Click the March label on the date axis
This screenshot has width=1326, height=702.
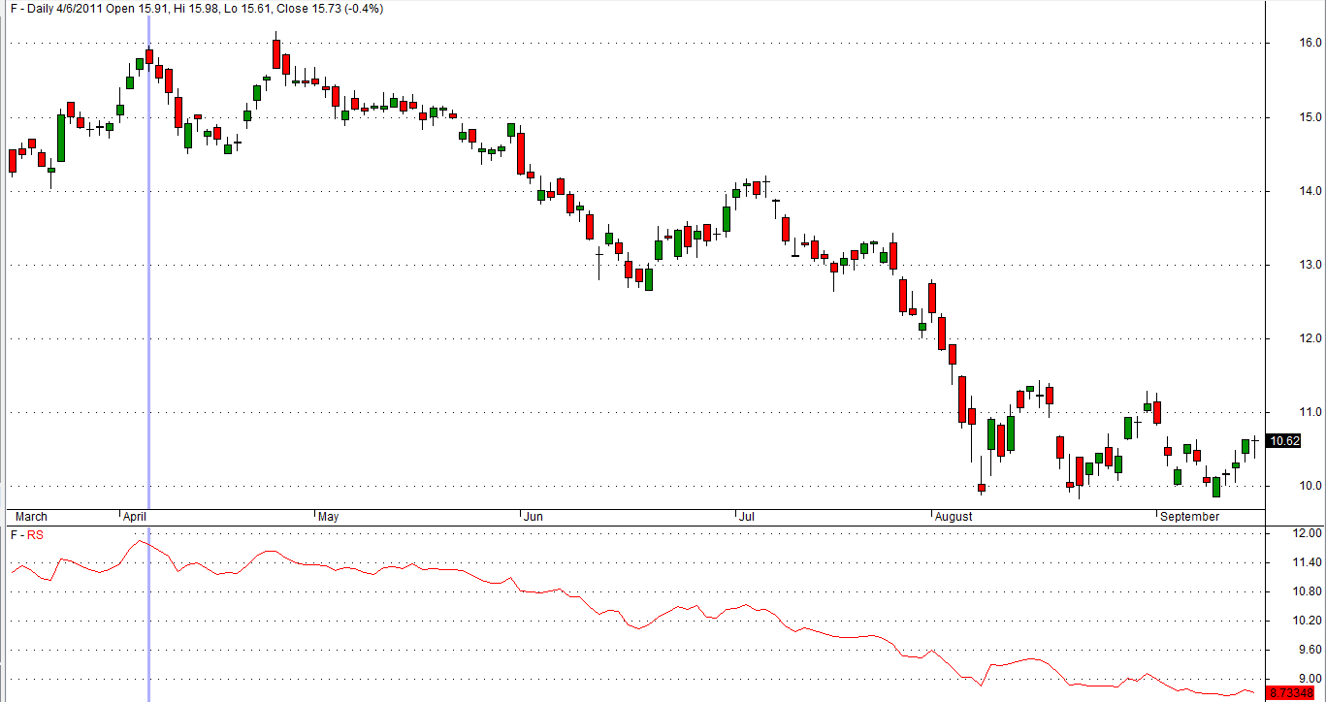click(31, 517)
